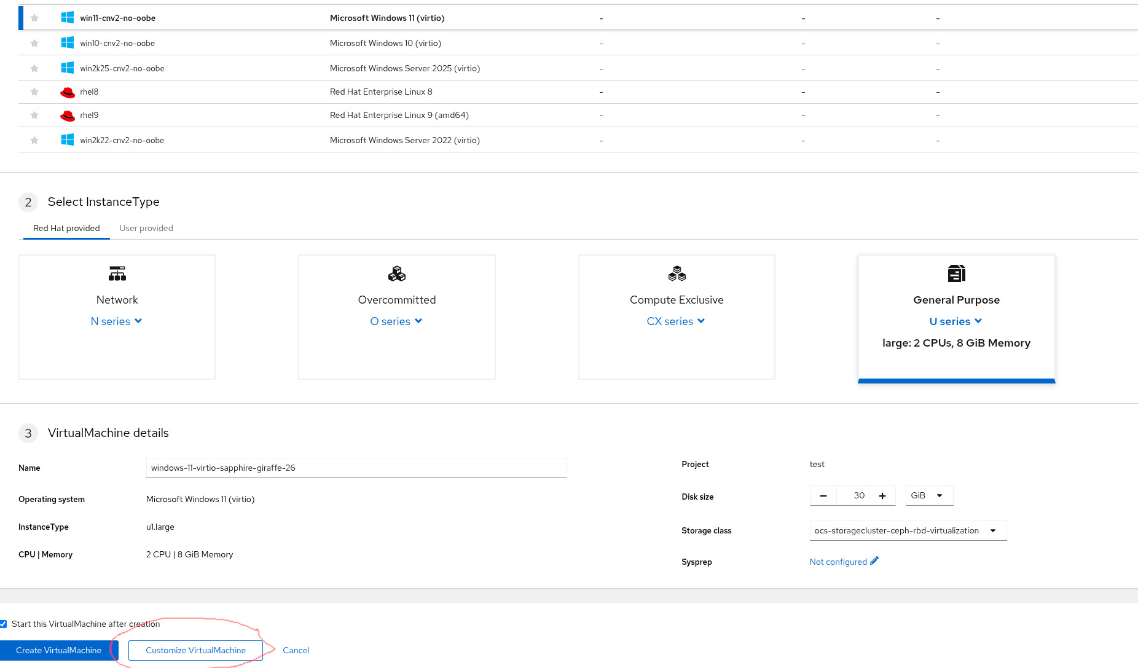Click the Red Hat logo beside rhel8
This screenshot has width=1138, height=668.
tap(68, 92)
